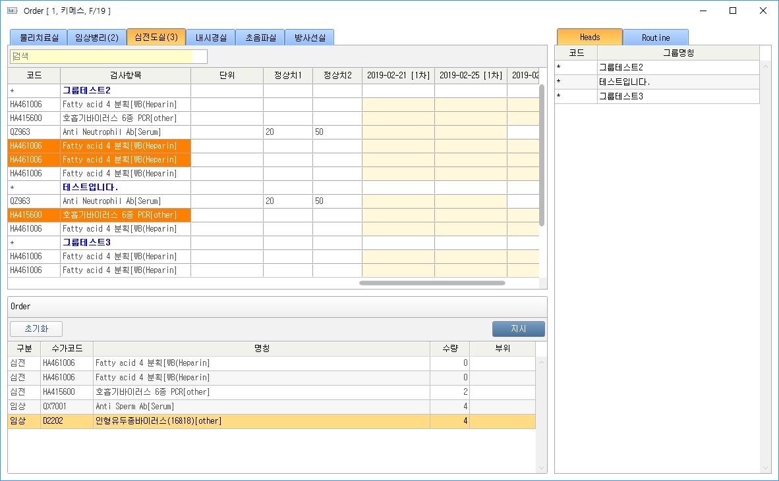Screen dimensions: 779x481
Task: Select 테스트입니다. in the Heads group list
Action: click(x=678, y=82)
